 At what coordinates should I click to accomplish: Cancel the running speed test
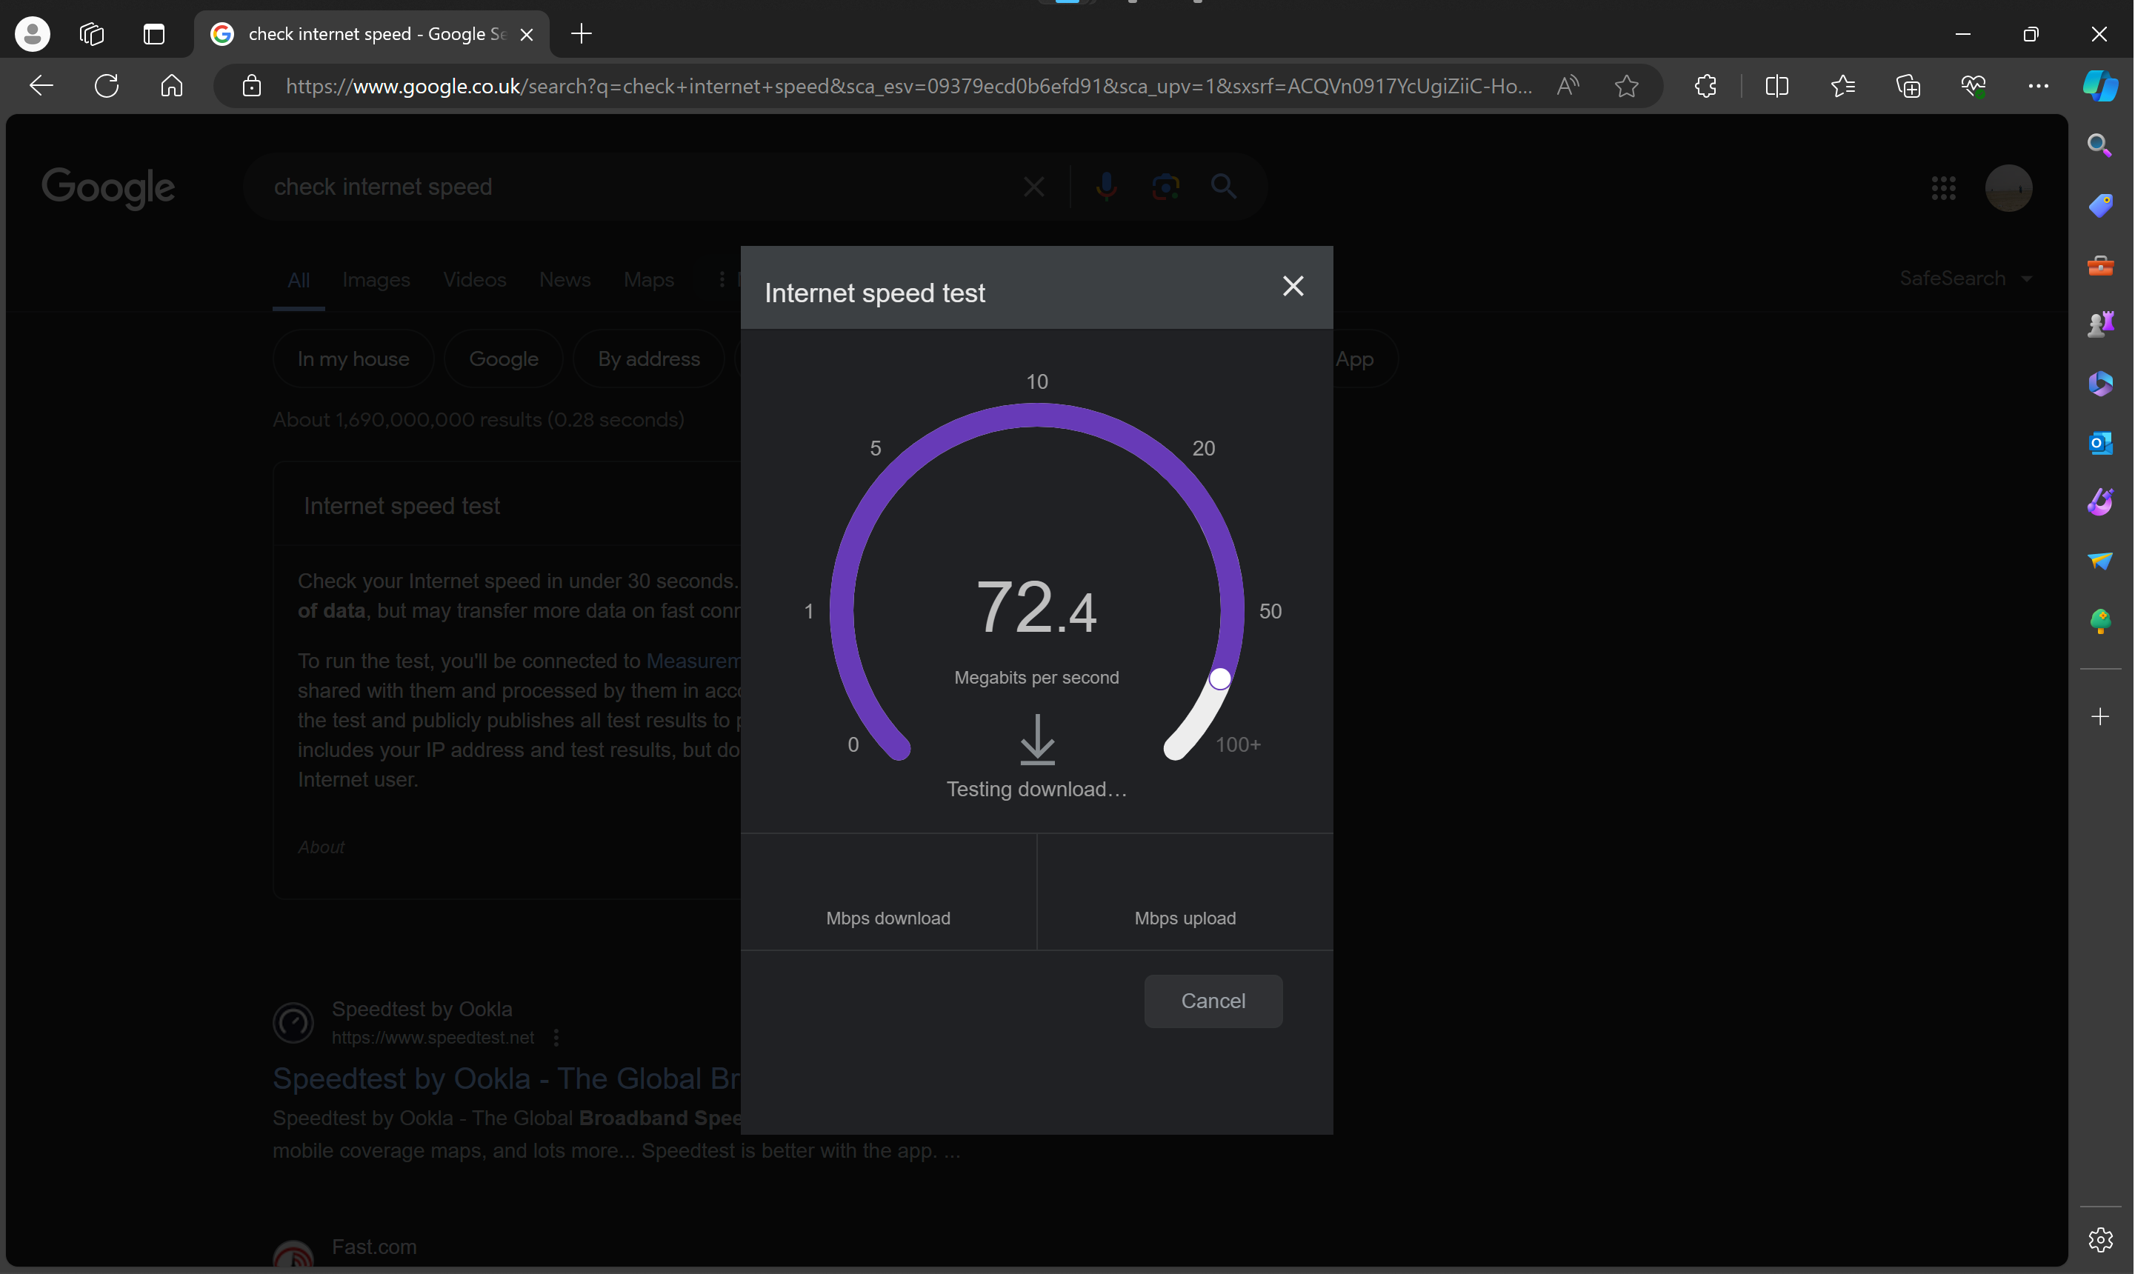(x=1213, y=1001)
